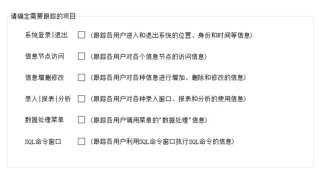Image resolution: width=319 pixels, height=174 pixels.
Task: Click the 录入|报表|分析 label
Action: [x=48, y=99]
